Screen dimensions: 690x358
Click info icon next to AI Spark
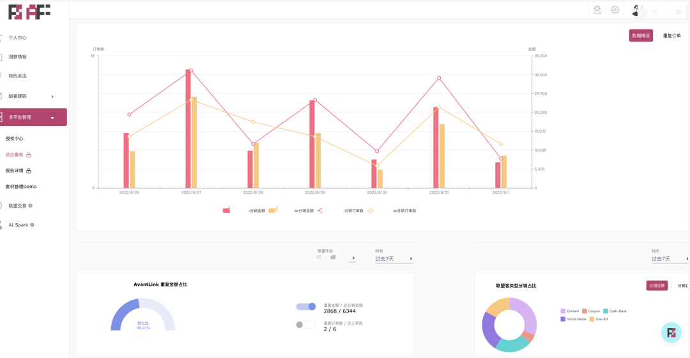(32, 224)
